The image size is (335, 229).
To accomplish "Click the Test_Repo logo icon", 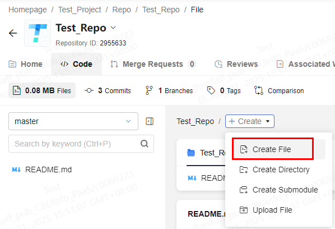I will coord(38,33).
